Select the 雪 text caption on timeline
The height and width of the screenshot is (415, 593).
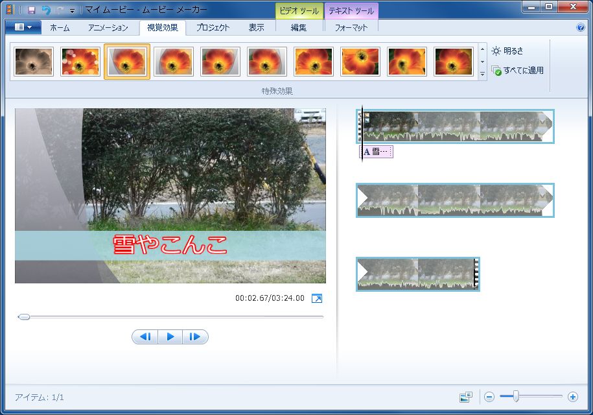point(377,152)
